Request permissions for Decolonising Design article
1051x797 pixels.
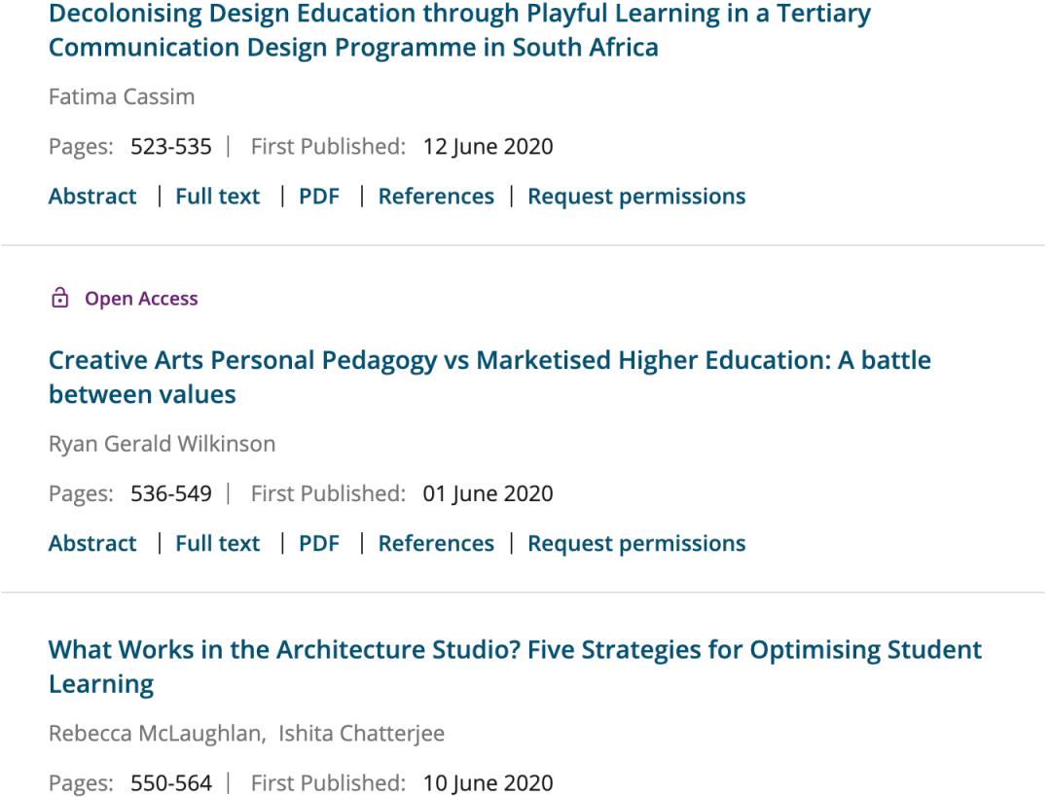[636, 197]
